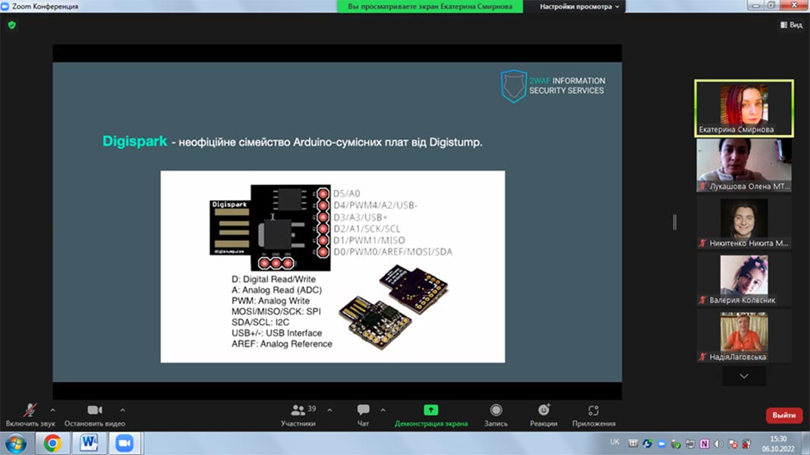Expand the arrow next to Чат
Screen dimensions: 810x455
(383, 410)
